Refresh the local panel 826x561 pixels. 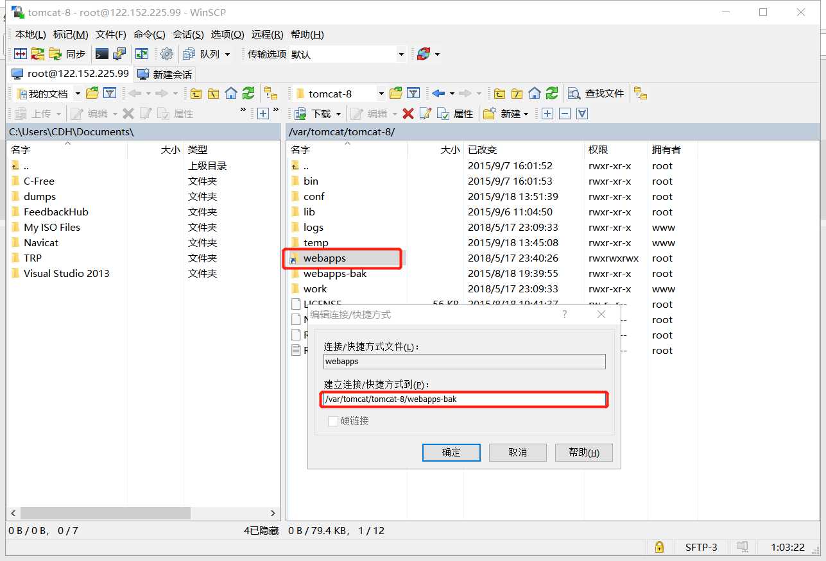[x=248, y=94]
